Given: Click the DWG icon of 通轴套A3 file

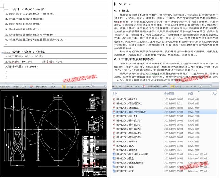Looking at the screenshot, I should [114, 108].
